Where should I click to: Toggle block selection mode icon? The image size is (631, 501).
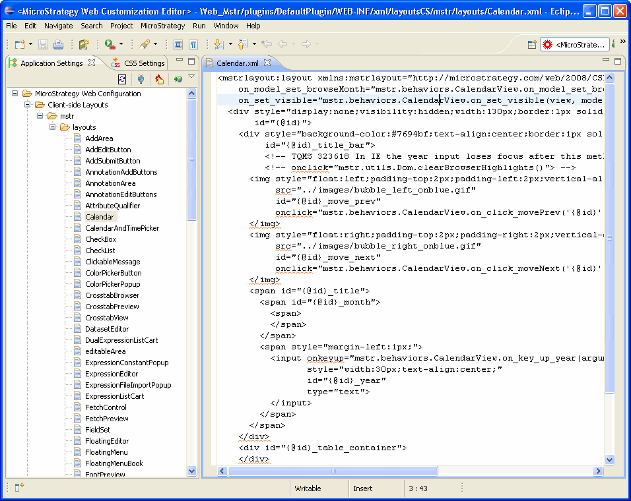click(178, 44)
